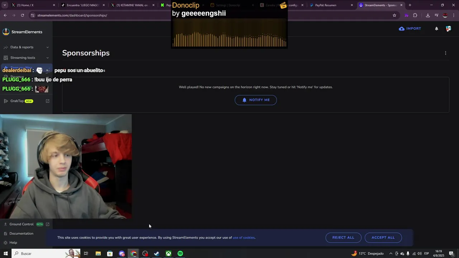Click the Help sidebar icon
The width and height of the screenshot is (459, 258).
pos(5,243)
